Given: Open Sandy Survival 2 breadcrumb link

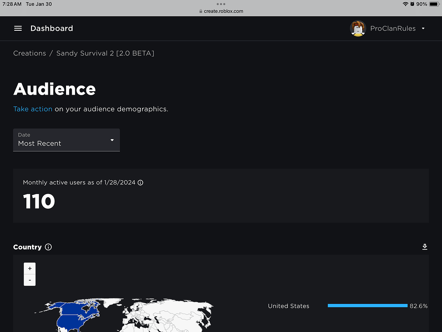Looking at the screenshot, I should (x=105, y=53).
